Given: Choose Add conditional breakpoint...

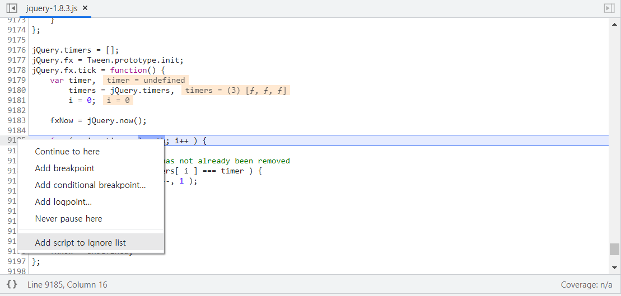Looking at the screenshot, I should 90,185.
